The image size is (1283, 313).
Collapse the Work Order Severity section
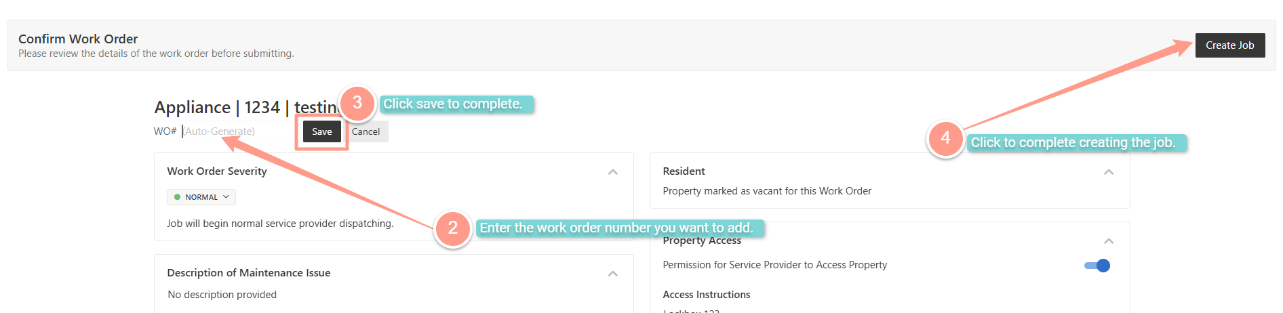tap(613, 172)
